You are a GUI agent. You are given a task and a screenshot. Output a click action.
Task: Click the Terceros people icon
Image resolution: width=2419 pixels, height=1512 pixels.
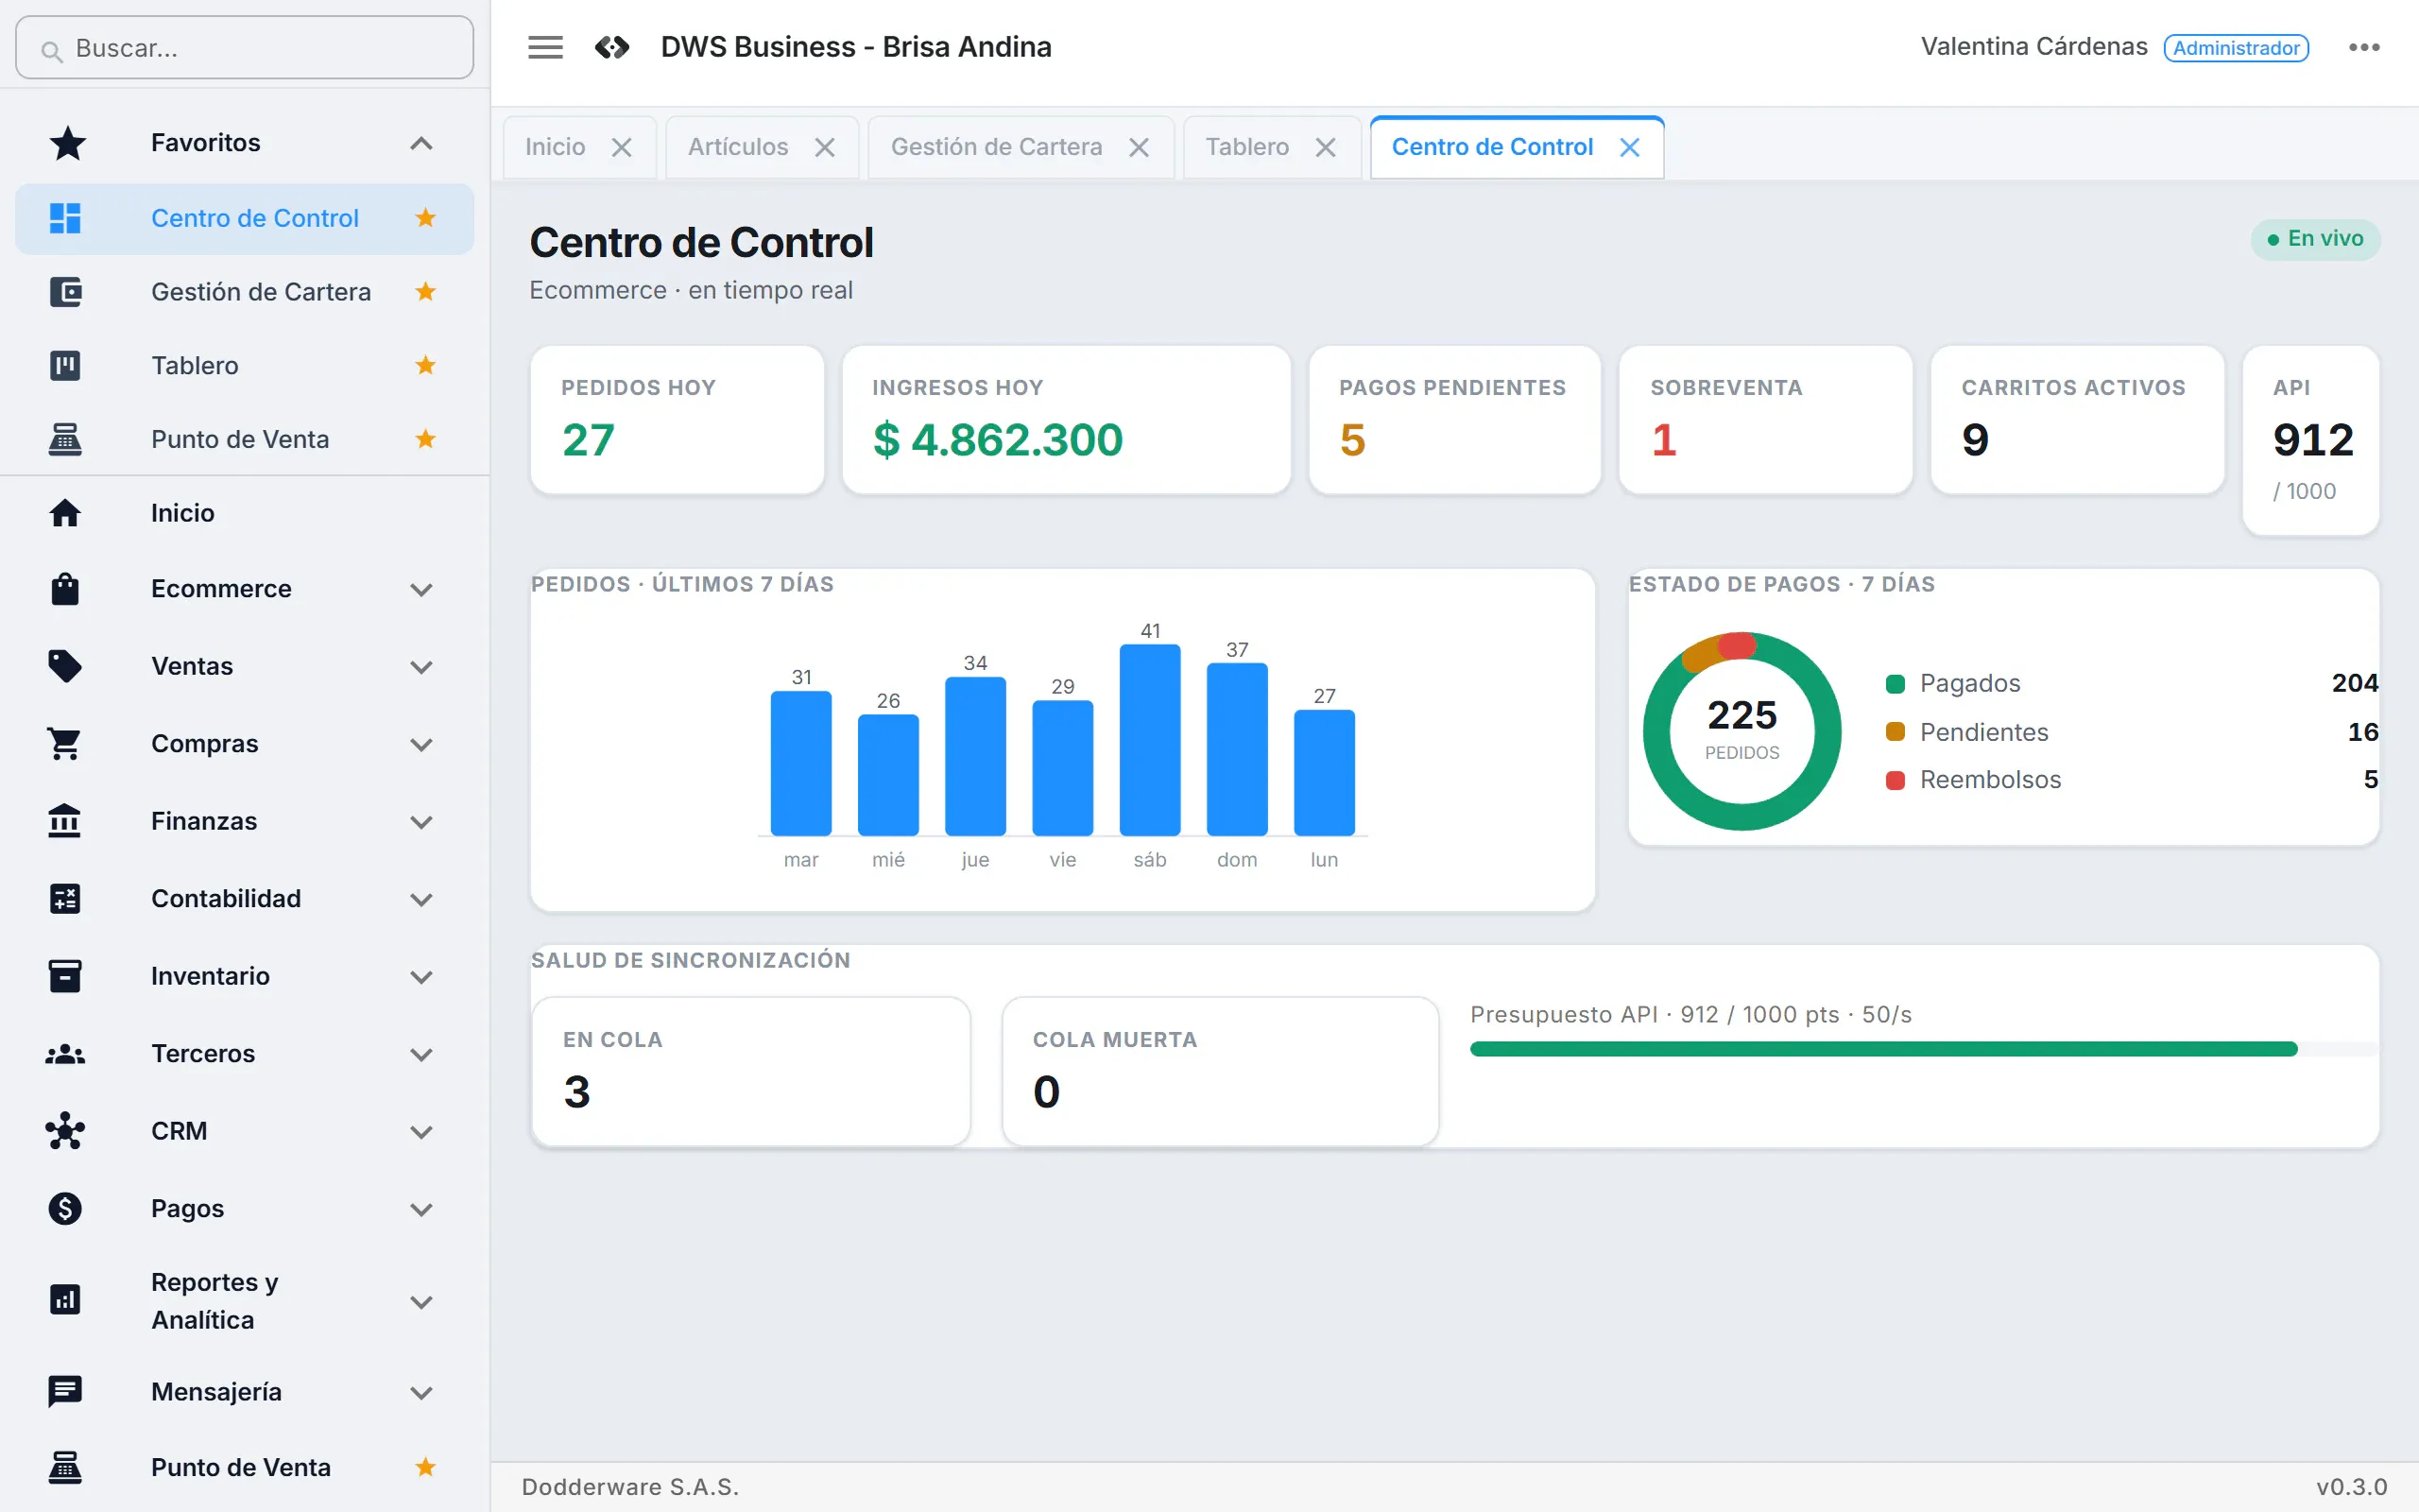pos(65,1054)
